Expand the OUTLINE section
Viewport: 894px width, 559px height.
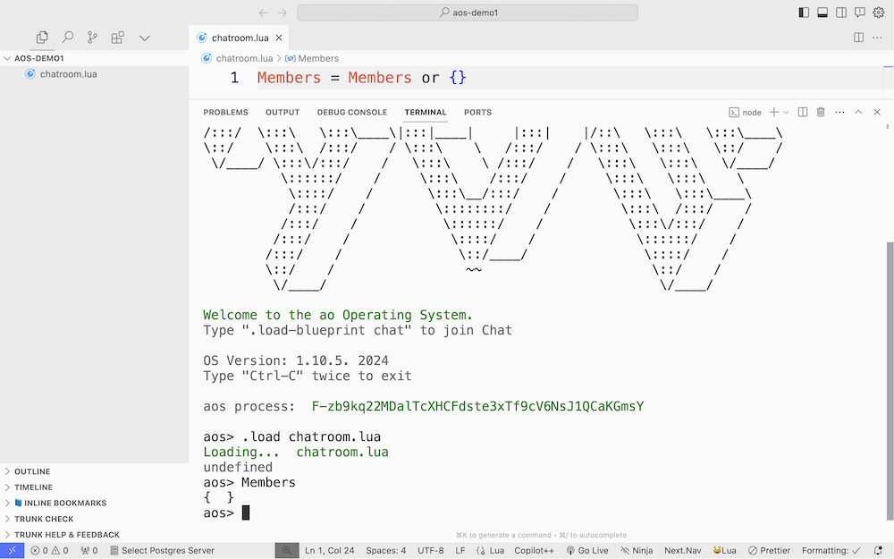[x=32, y=471]
